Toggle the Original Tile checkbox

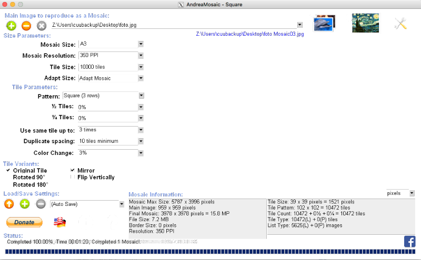[8, 170]
